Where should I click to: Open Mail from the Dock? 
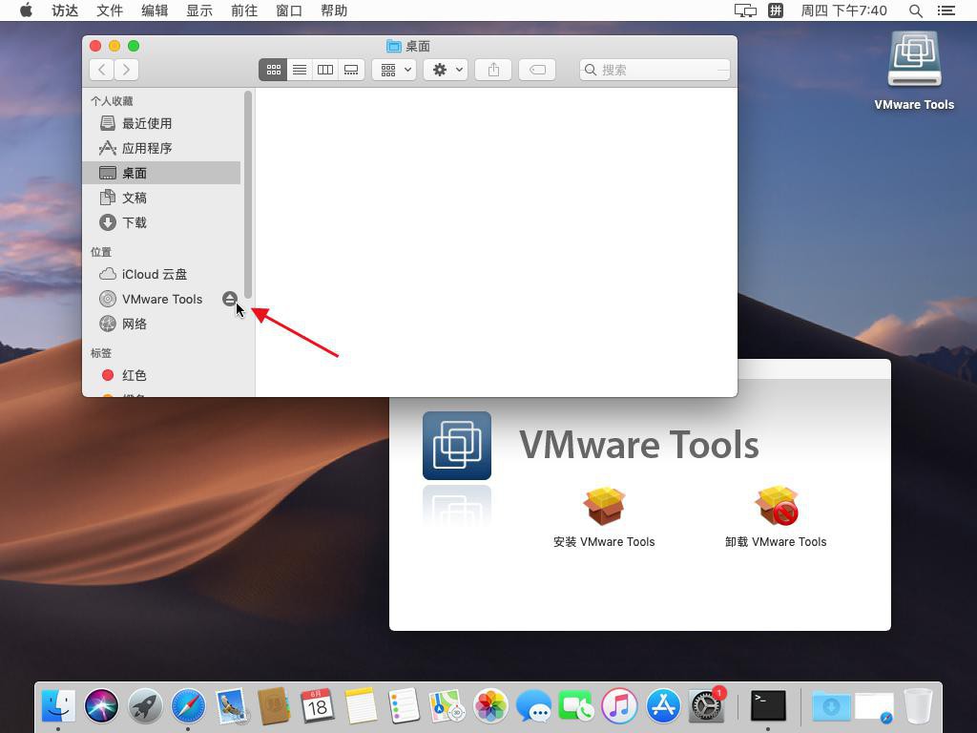(232, 706)
